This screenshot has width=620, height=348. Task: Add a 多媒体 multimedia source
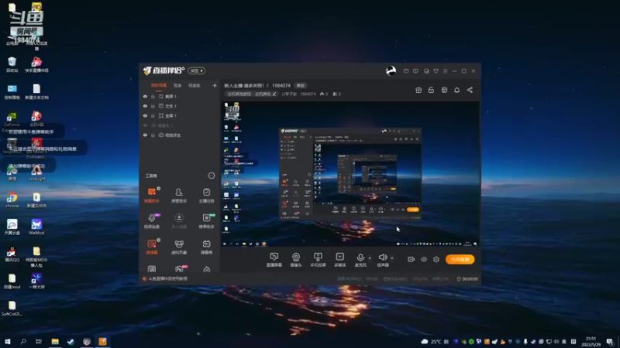339,260
